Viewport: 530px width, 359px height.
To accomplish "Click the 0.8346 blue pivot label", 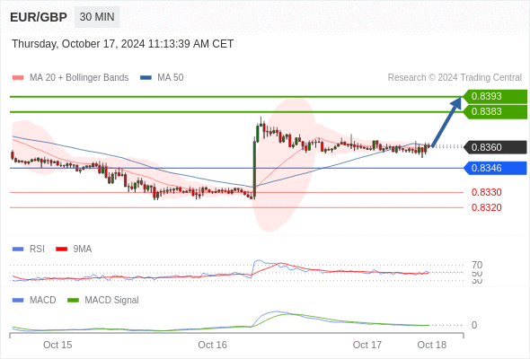I will point(495,168).
